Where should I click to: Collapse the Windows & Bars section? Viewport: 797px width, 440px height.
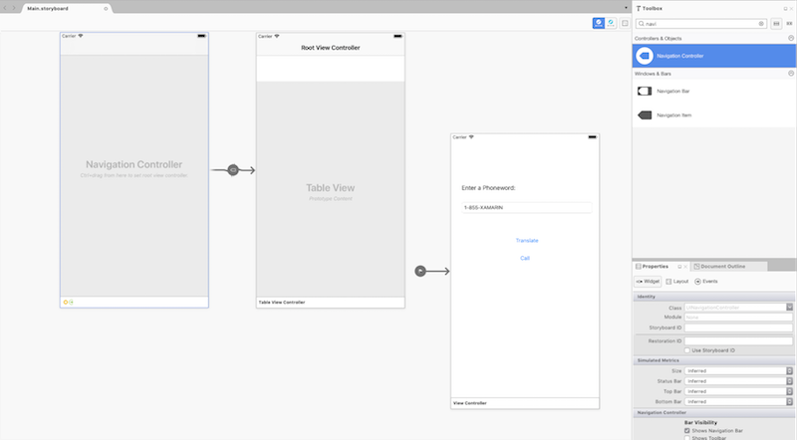pos(791,73)
